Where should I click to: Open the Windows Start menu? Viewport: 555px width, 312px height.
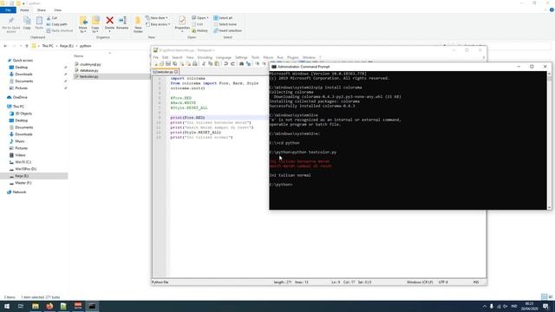(x=7, y=306)
